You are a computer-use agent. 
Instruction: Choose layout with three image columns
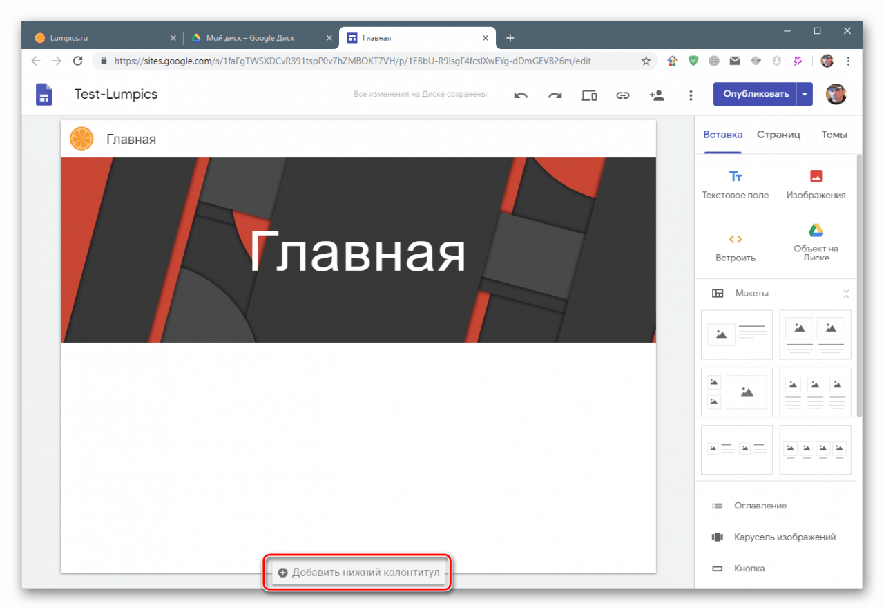(x=816, y=392)
